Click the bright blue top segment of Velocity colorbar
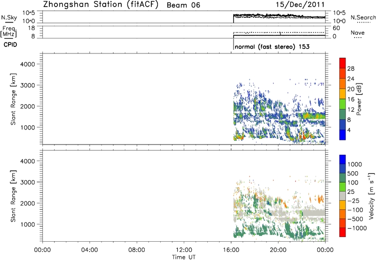Screen dimensions: 376x260 tap(343, 160)
